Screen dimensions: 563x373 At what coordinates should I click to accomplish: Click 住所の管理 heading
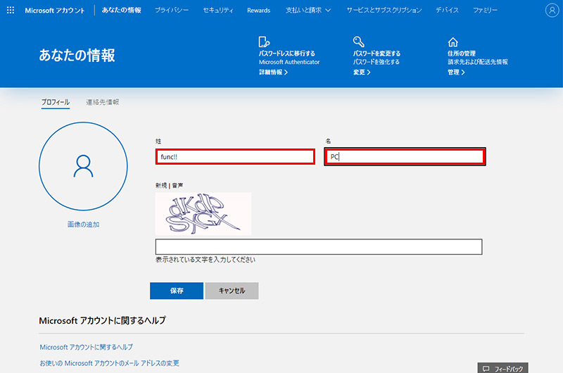(462, 53)
